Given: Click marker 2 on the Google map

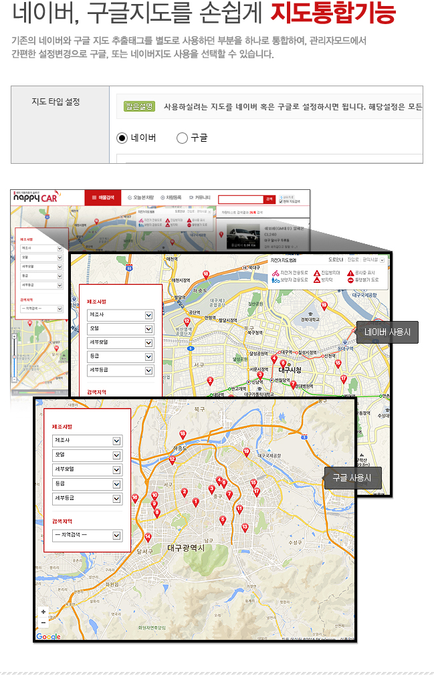Looking at the screenshot, I should tap(185, 492).
